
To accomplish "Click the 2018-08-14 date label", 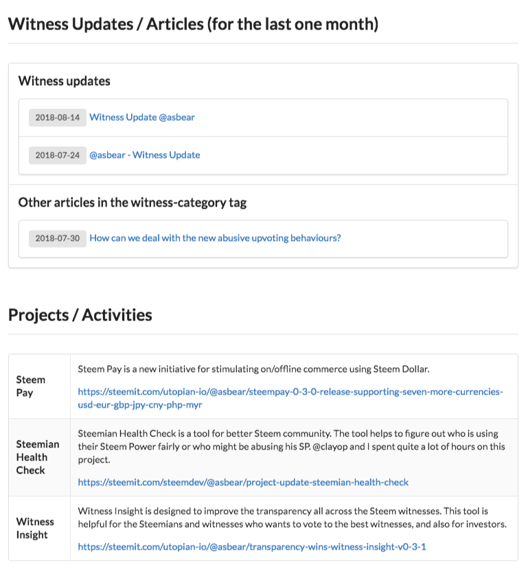I will (58, 117).
